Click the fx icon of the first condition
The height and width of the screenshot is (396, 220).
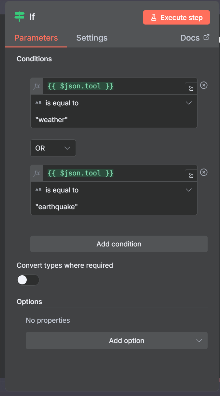(x=37, y=86)
